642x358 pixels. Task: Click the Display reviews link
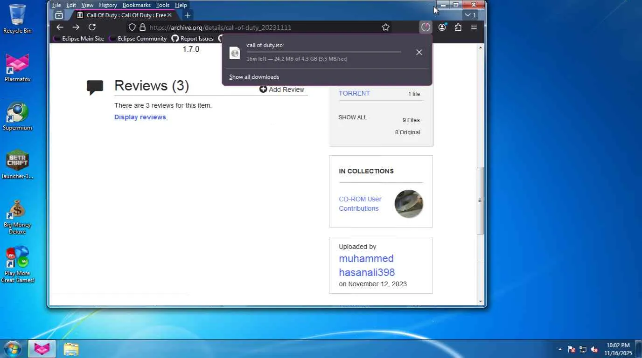coord(140,117)
